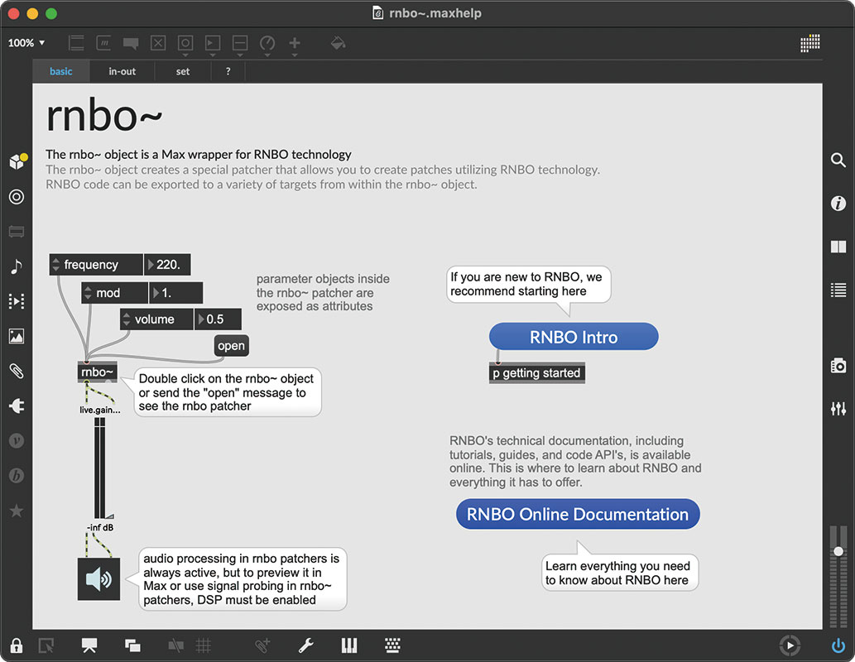Open the plug-ins browser plug icon
Image resolution: width=855 pixels, height=662 pixels.
click(x=17, y=405)
